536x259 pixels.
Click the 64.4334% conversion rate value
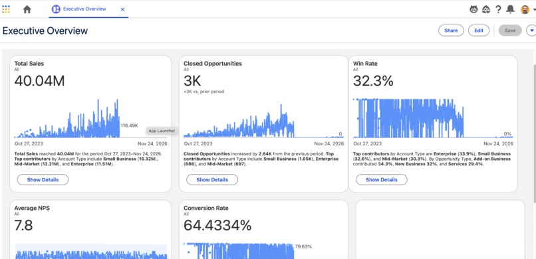pyautogui.click(x=217, y=226)
